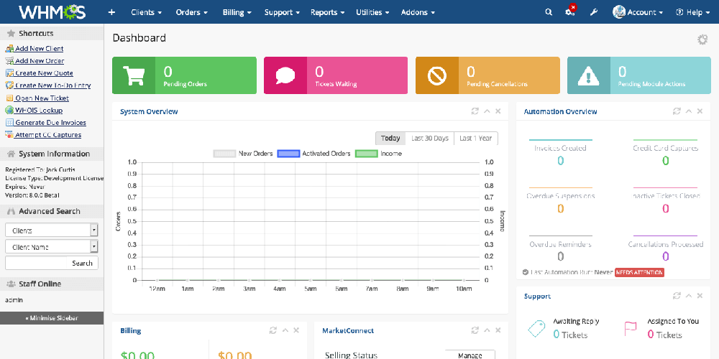Open the Generate Due Invoices link
The image size is (719, 359).
tap(50, 123)
